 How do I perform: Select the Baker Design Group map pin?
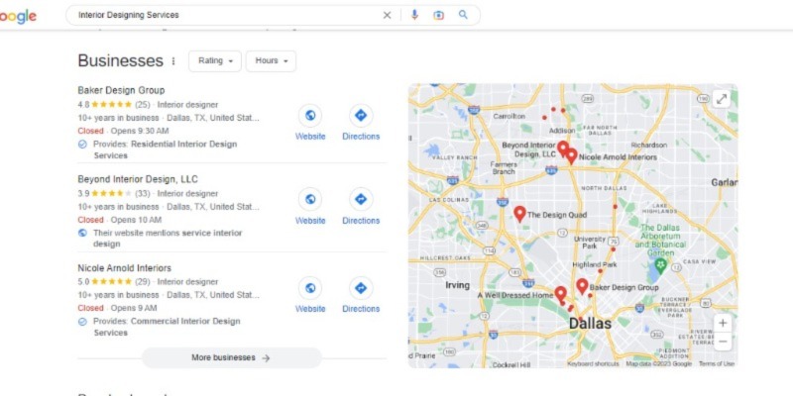[x=582, y=286]
